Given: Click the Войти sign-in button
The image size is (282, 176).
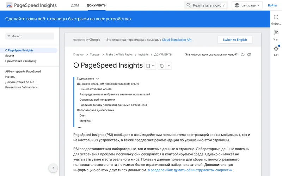Looking at the screenshot, I should [272, 5].
